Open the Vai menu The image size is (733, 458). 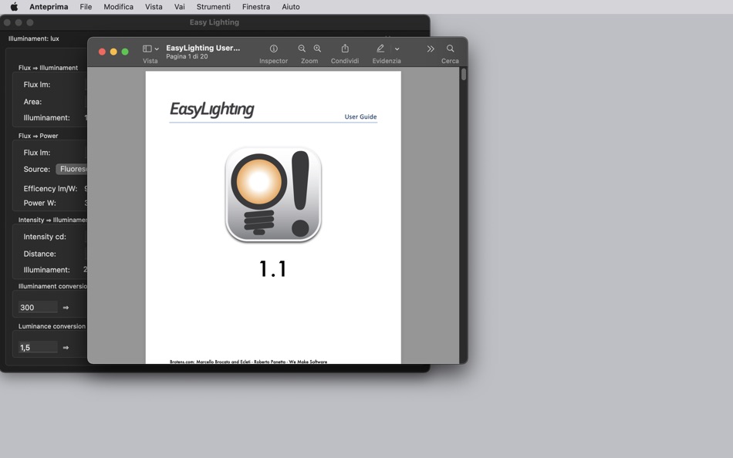[180, 6]
